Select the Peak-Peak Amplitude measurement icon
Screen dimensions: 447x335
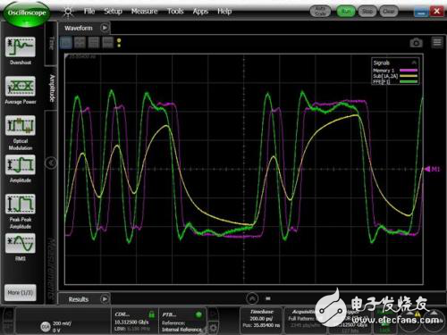(21, 204)
